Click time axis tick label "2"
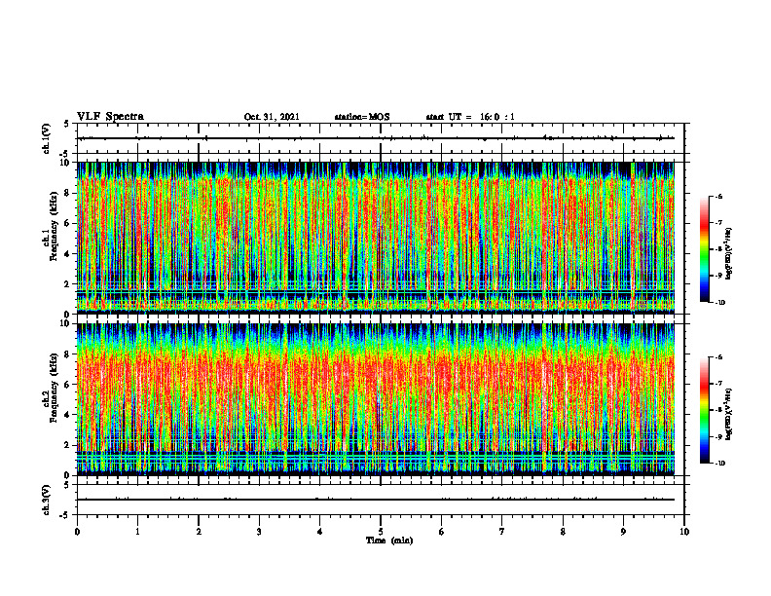Screen dimensions: 771x596 tap(199, 532)
